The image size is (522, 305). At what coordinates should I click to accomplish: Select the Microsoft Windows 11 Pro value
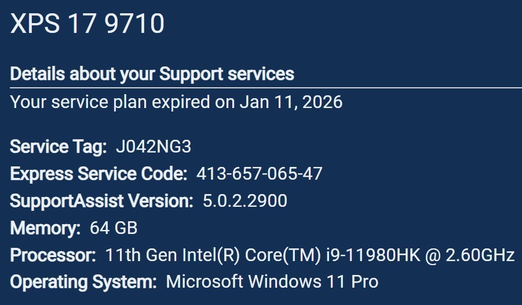pyautogui.click(x=272, y=282)
